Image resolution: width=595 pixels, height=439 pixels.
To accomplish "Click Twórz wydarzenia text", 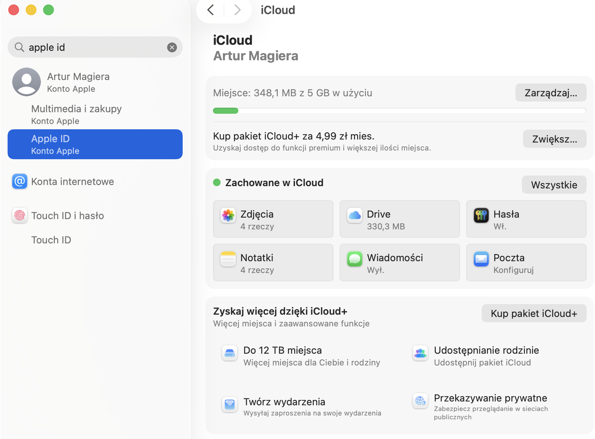I will pos(284,402).
